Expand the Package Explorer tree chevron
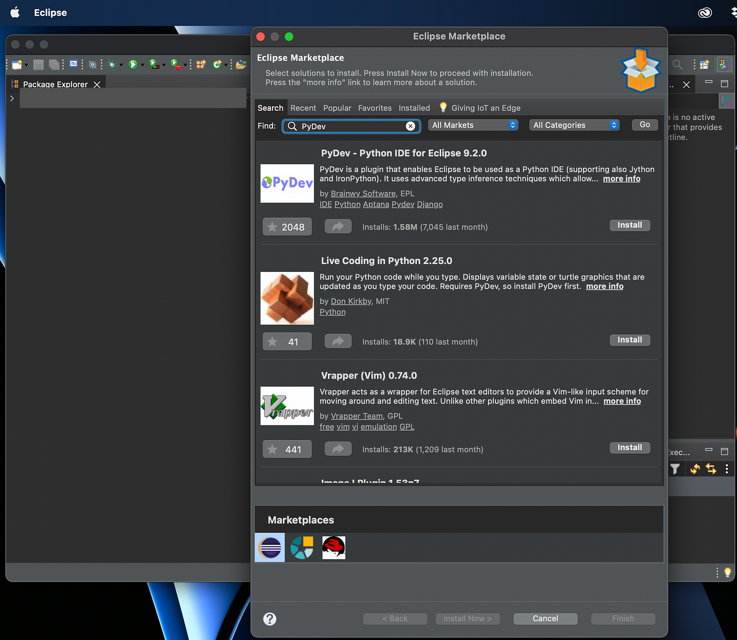 pos(12,98)
